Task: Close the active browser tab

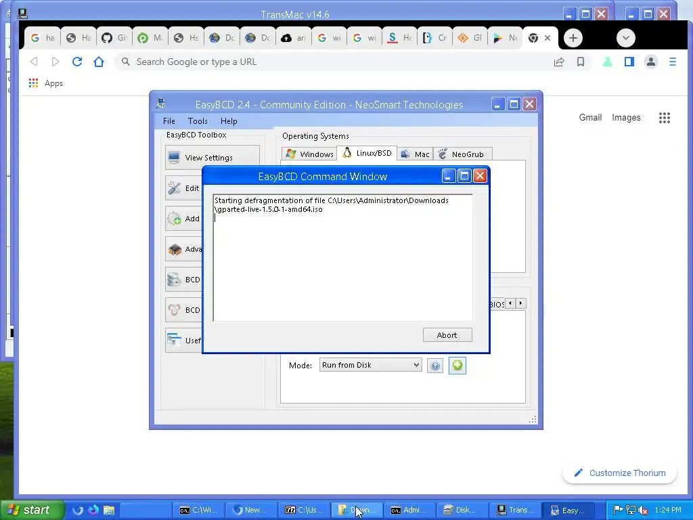Action: pos(547,38)
